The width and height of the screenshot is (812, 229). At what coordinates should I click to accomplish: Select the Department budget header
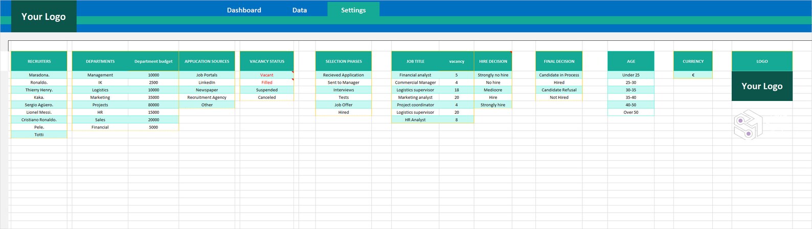coord(153,61)
